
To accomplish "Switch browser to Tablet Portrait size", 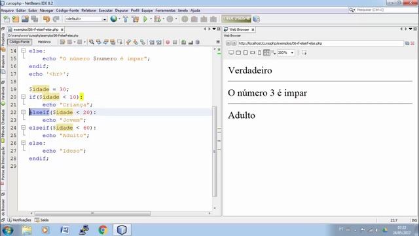I will click(246, 52).
